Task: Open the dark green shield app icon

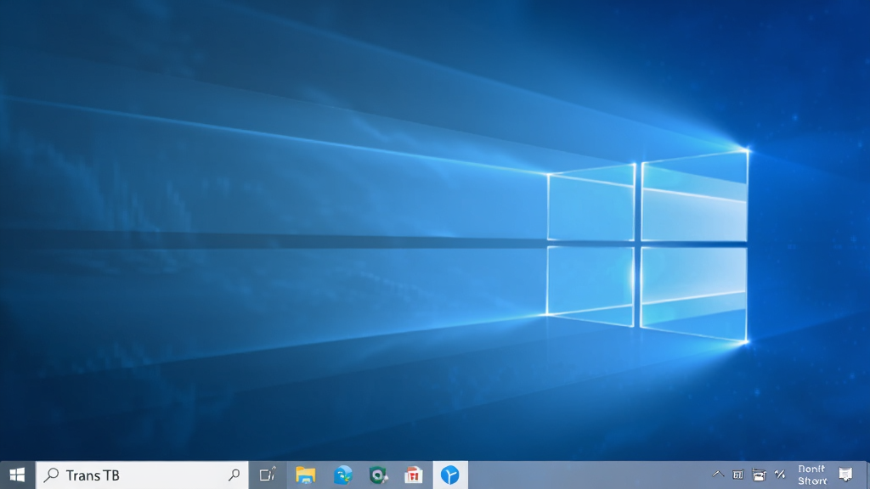Action: 378,475
